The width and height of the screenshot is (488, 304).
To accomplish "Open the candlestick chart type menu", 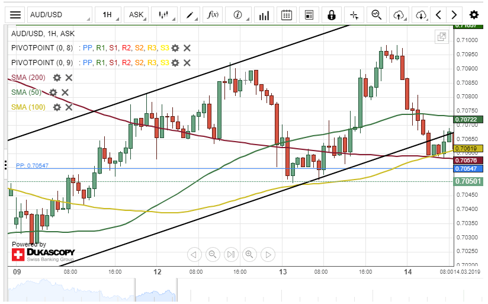I will (x=164, y=15).
